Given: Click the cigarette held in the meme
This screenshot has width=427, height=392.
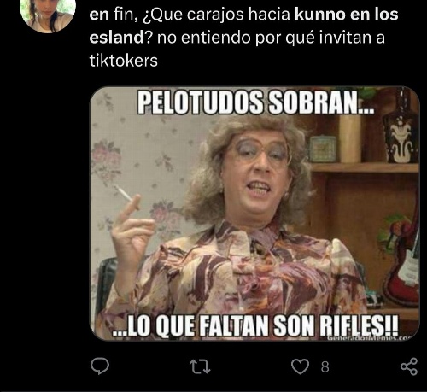Looking at the screenshot, I should (x=123, y=193).
